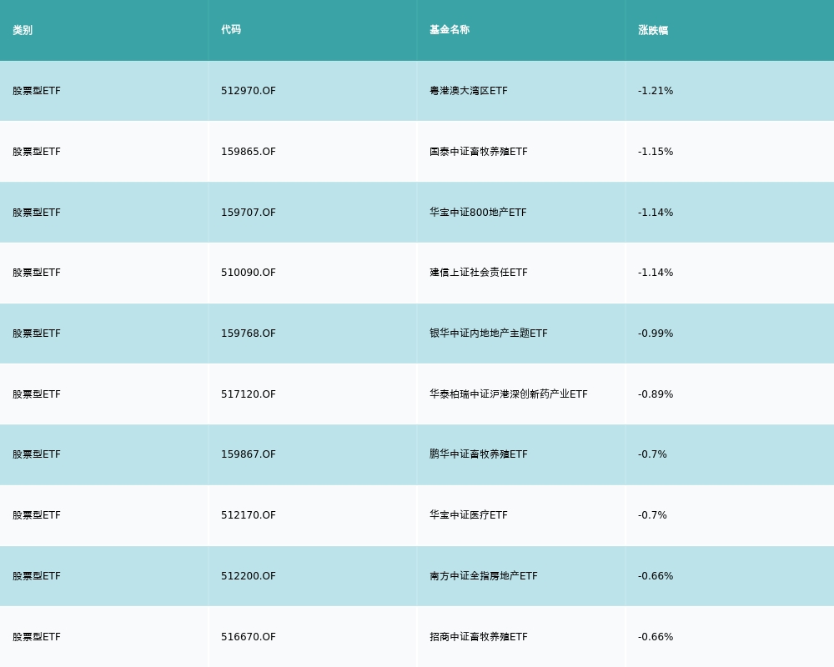The height and width of the screenshot is (667, 834).
Task: Click 股票型ETF in the 159865.OF row
Action: coord(37,152)
